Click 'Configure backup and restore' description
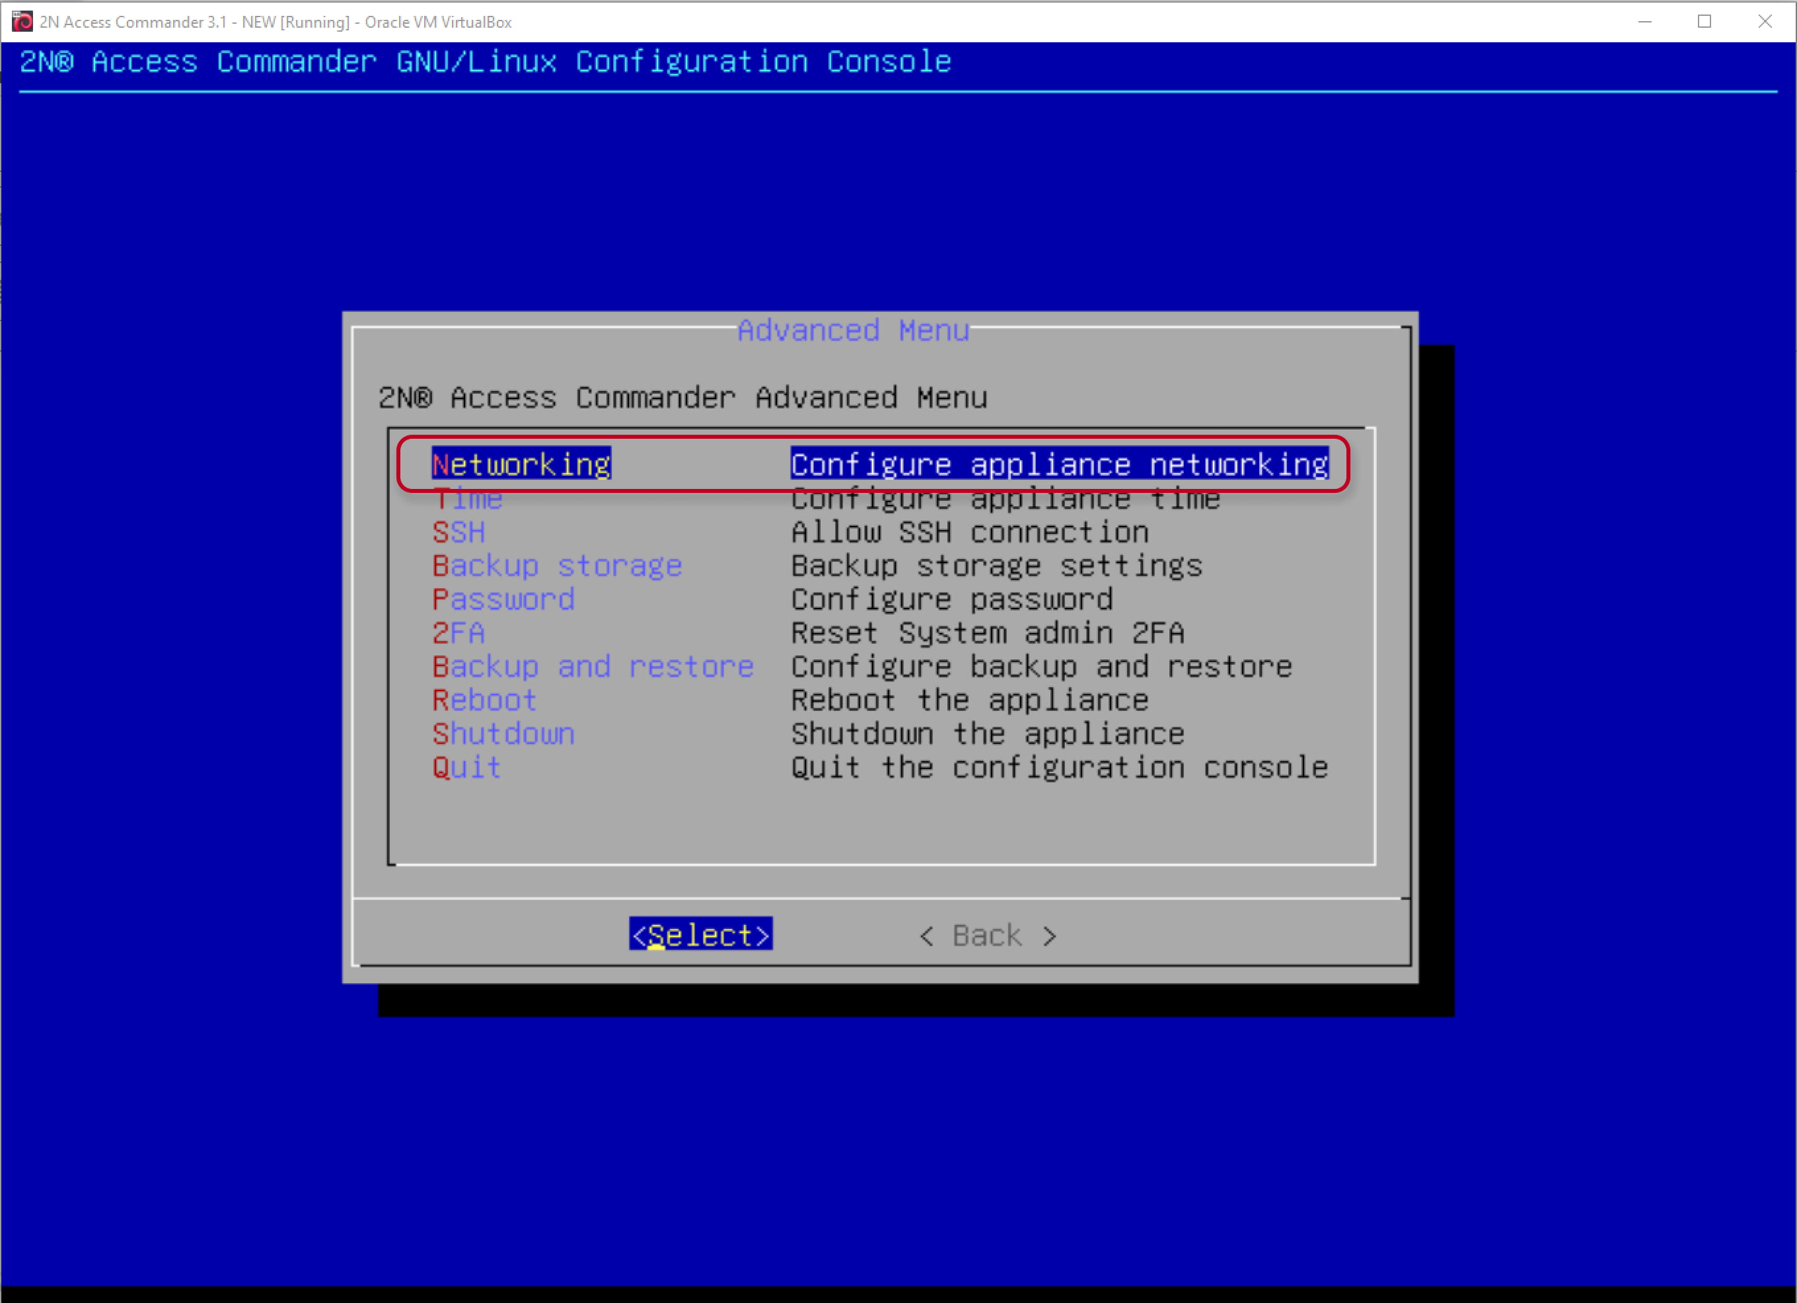1797x1303 pixels. [x=1042, y=667]
